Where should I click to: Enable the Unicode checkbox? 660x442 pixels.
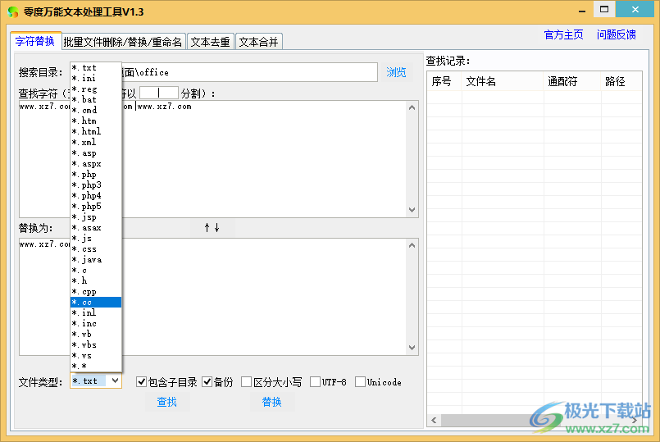click(379, 382)
